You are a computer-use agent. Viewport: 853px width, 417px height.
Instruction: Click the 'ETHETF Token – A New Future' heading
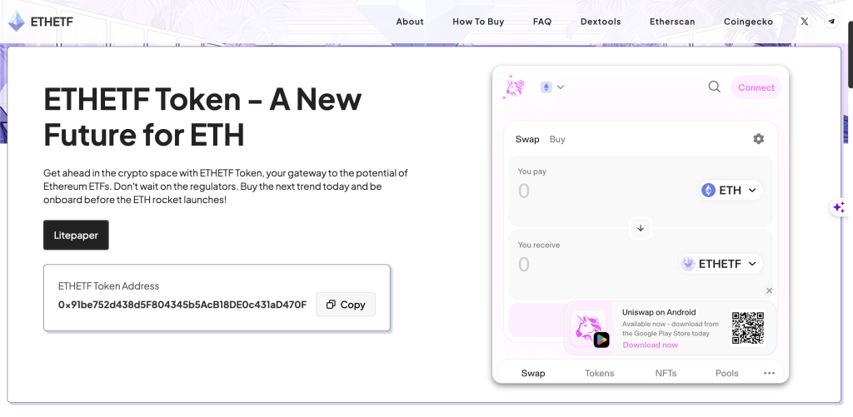click(202, 117)
